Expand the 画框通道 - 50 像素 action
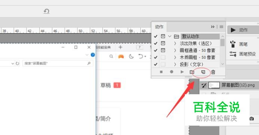The width and height of the screenshot is (259, 135). (x=175, y=50)
